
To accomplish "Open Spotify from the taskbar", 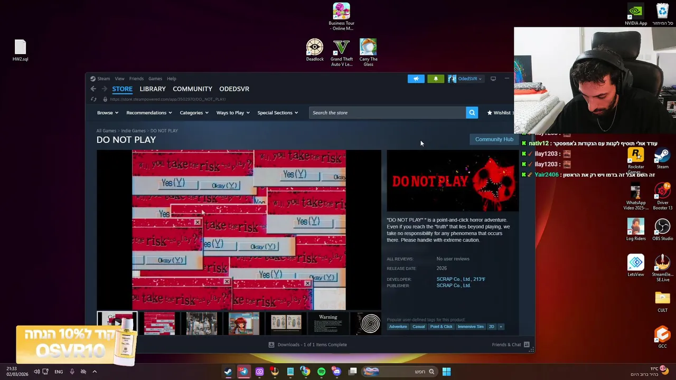I will (321, 372).
